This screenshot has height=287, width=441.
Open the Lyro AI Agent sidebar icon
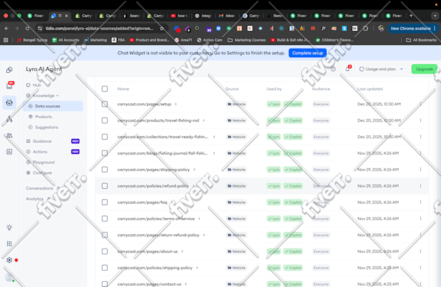coord(9,103)
